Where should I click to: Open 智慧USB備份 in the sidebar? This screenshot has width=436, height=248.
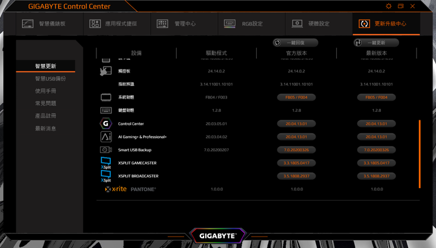50,79
